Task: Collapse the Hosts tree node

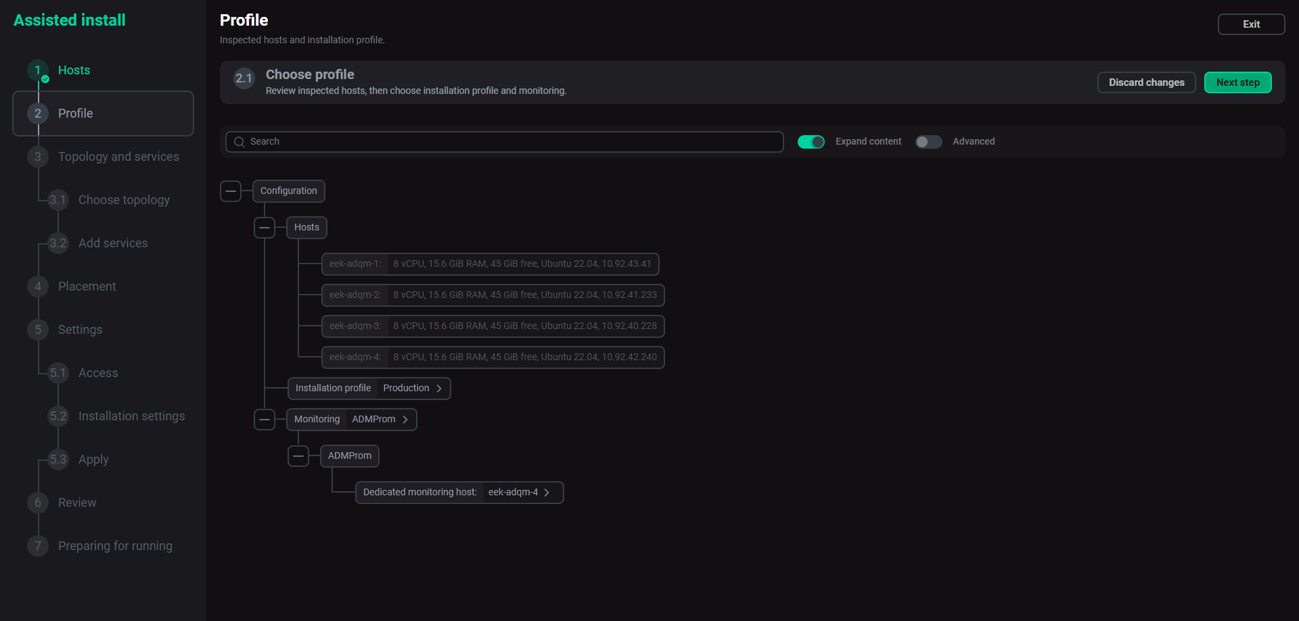Action: (x=265, y=228)
